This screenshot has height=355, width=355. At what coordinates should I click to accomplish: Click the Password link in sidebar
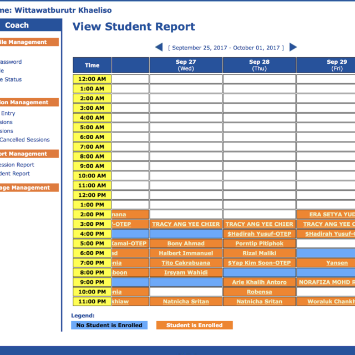(x=11, y=62)
